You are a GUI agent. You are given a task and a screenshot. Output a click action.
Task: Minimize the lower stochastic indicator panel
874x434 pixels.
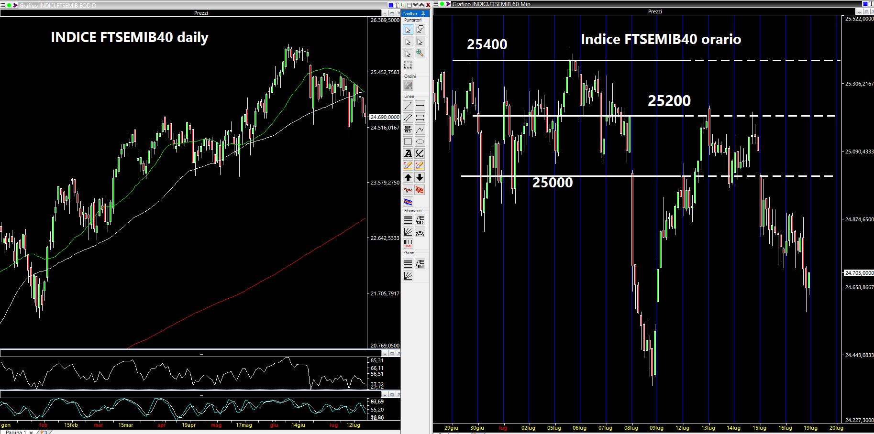point(385,395)
